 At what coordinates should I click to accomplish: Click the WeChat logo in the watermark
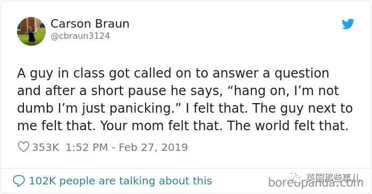tap(294, 177)
